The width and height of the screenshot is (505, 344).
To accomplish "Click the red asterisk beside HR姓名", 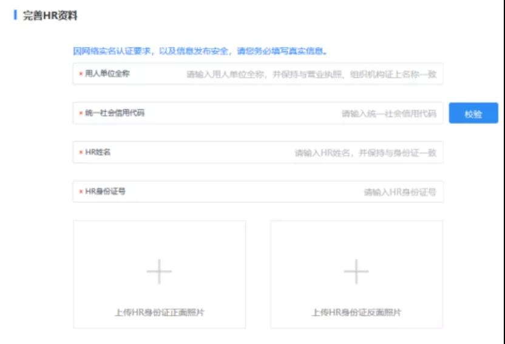I will tap(81, 153).
